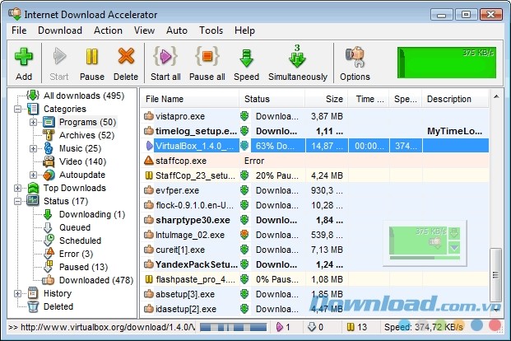Sort by the File Name column header
The image size is (511, 341).
click(190, 99)
